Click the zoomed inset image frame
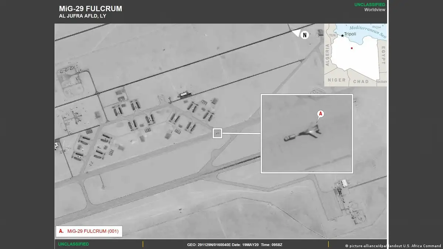Image resolution: width=443 pixels, height=249 pixels. point(307,134)
